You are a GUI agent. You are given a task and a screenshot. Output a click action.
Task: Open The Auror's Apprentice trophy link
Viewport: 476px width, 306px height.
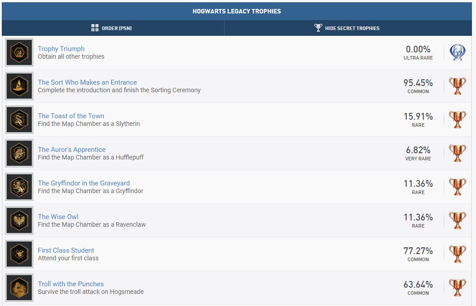click(72, 150)
